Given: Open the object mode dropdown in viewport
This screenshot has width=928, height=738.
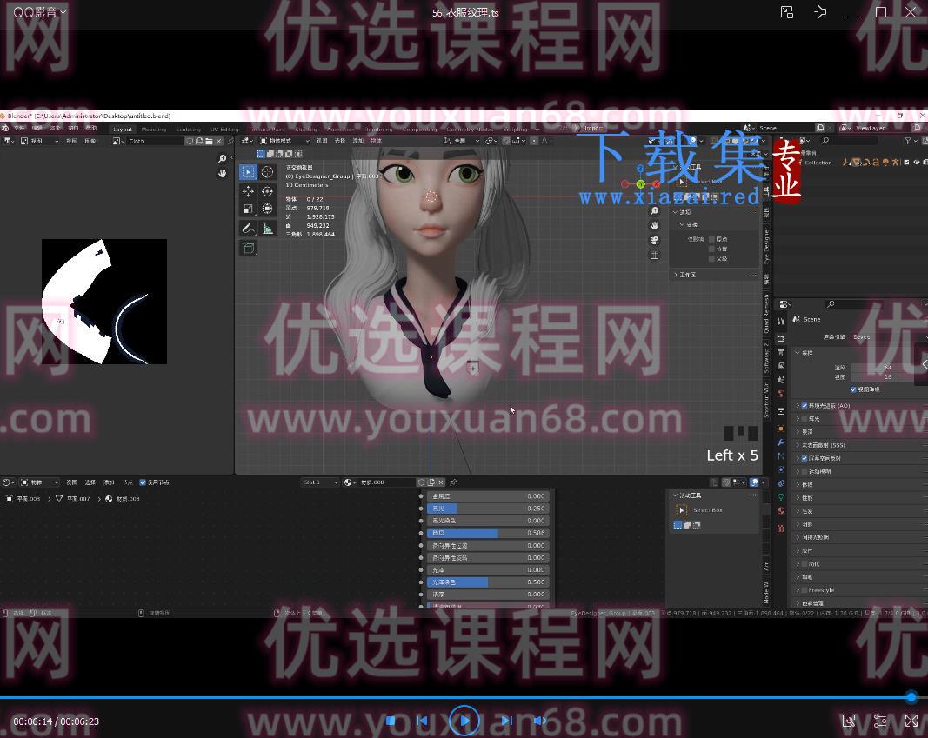Looking at the screenshot, I should coord(284,141).
